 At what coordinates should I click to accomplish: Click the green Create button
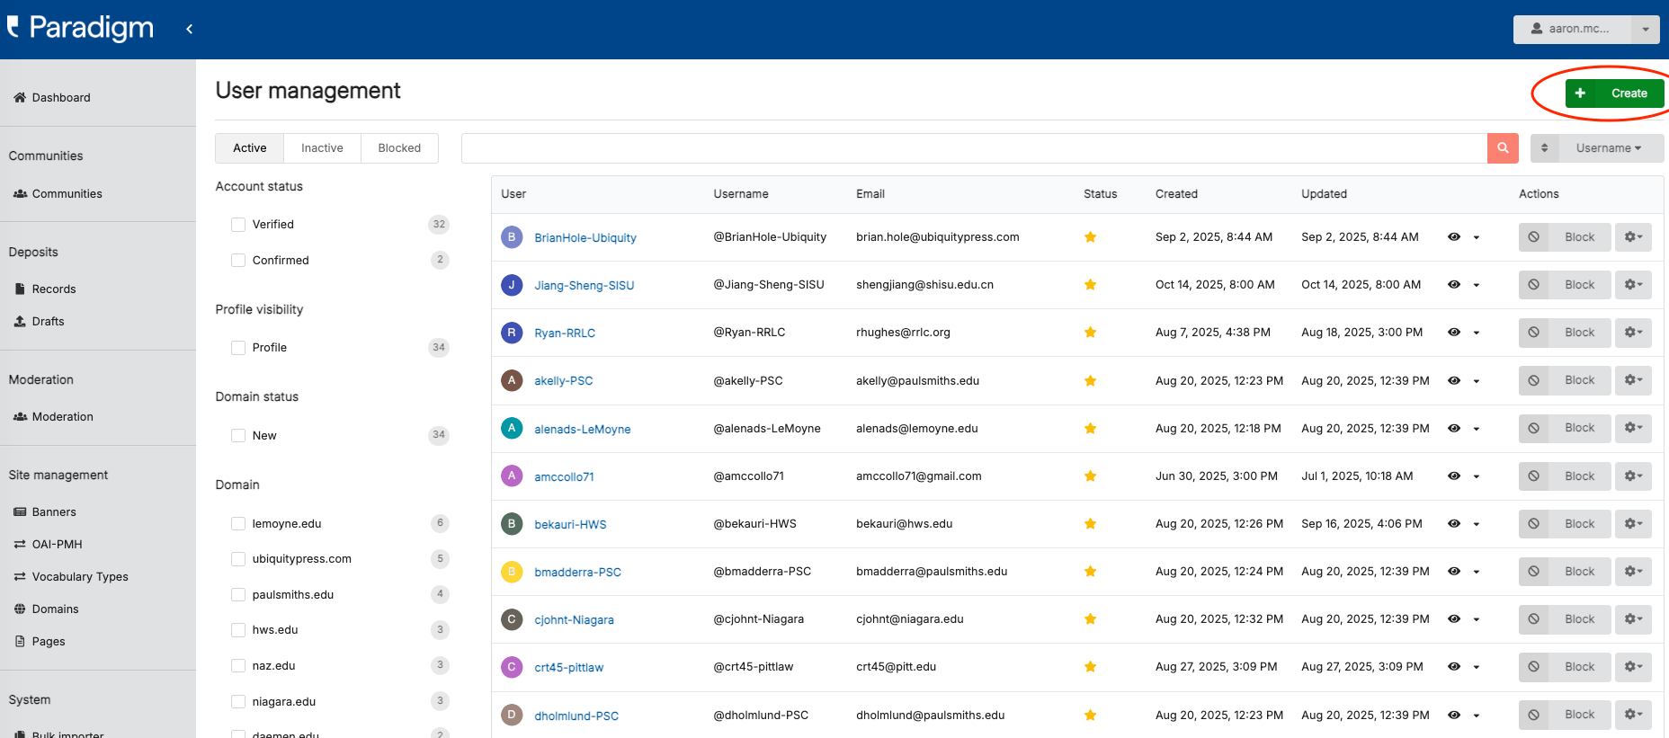click(x=1614, y=93)
